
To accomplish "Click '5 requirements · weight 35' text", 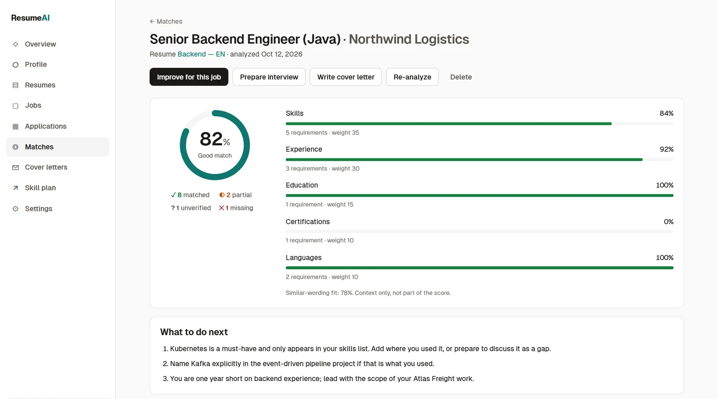I will tap(322, 133).
